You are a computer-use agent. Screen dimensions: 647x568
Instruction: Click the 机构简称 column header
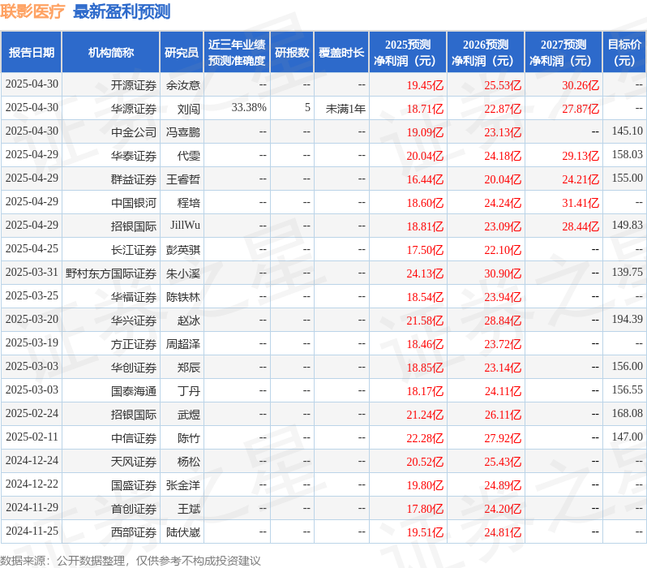110,53
